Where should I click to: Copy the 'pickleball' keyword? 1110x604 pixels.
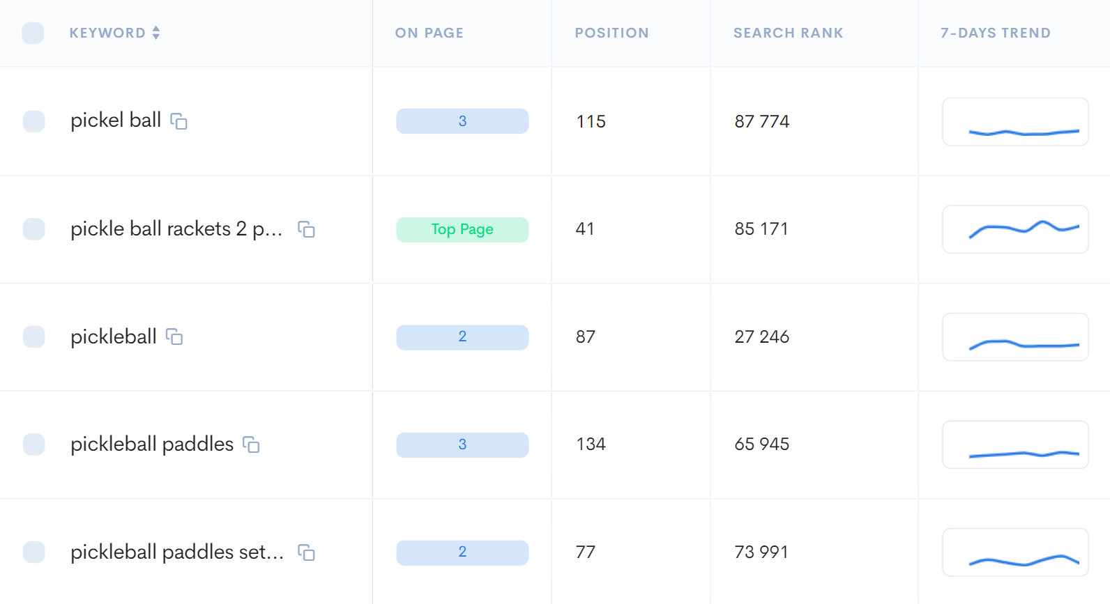click(x=174, y=337)
